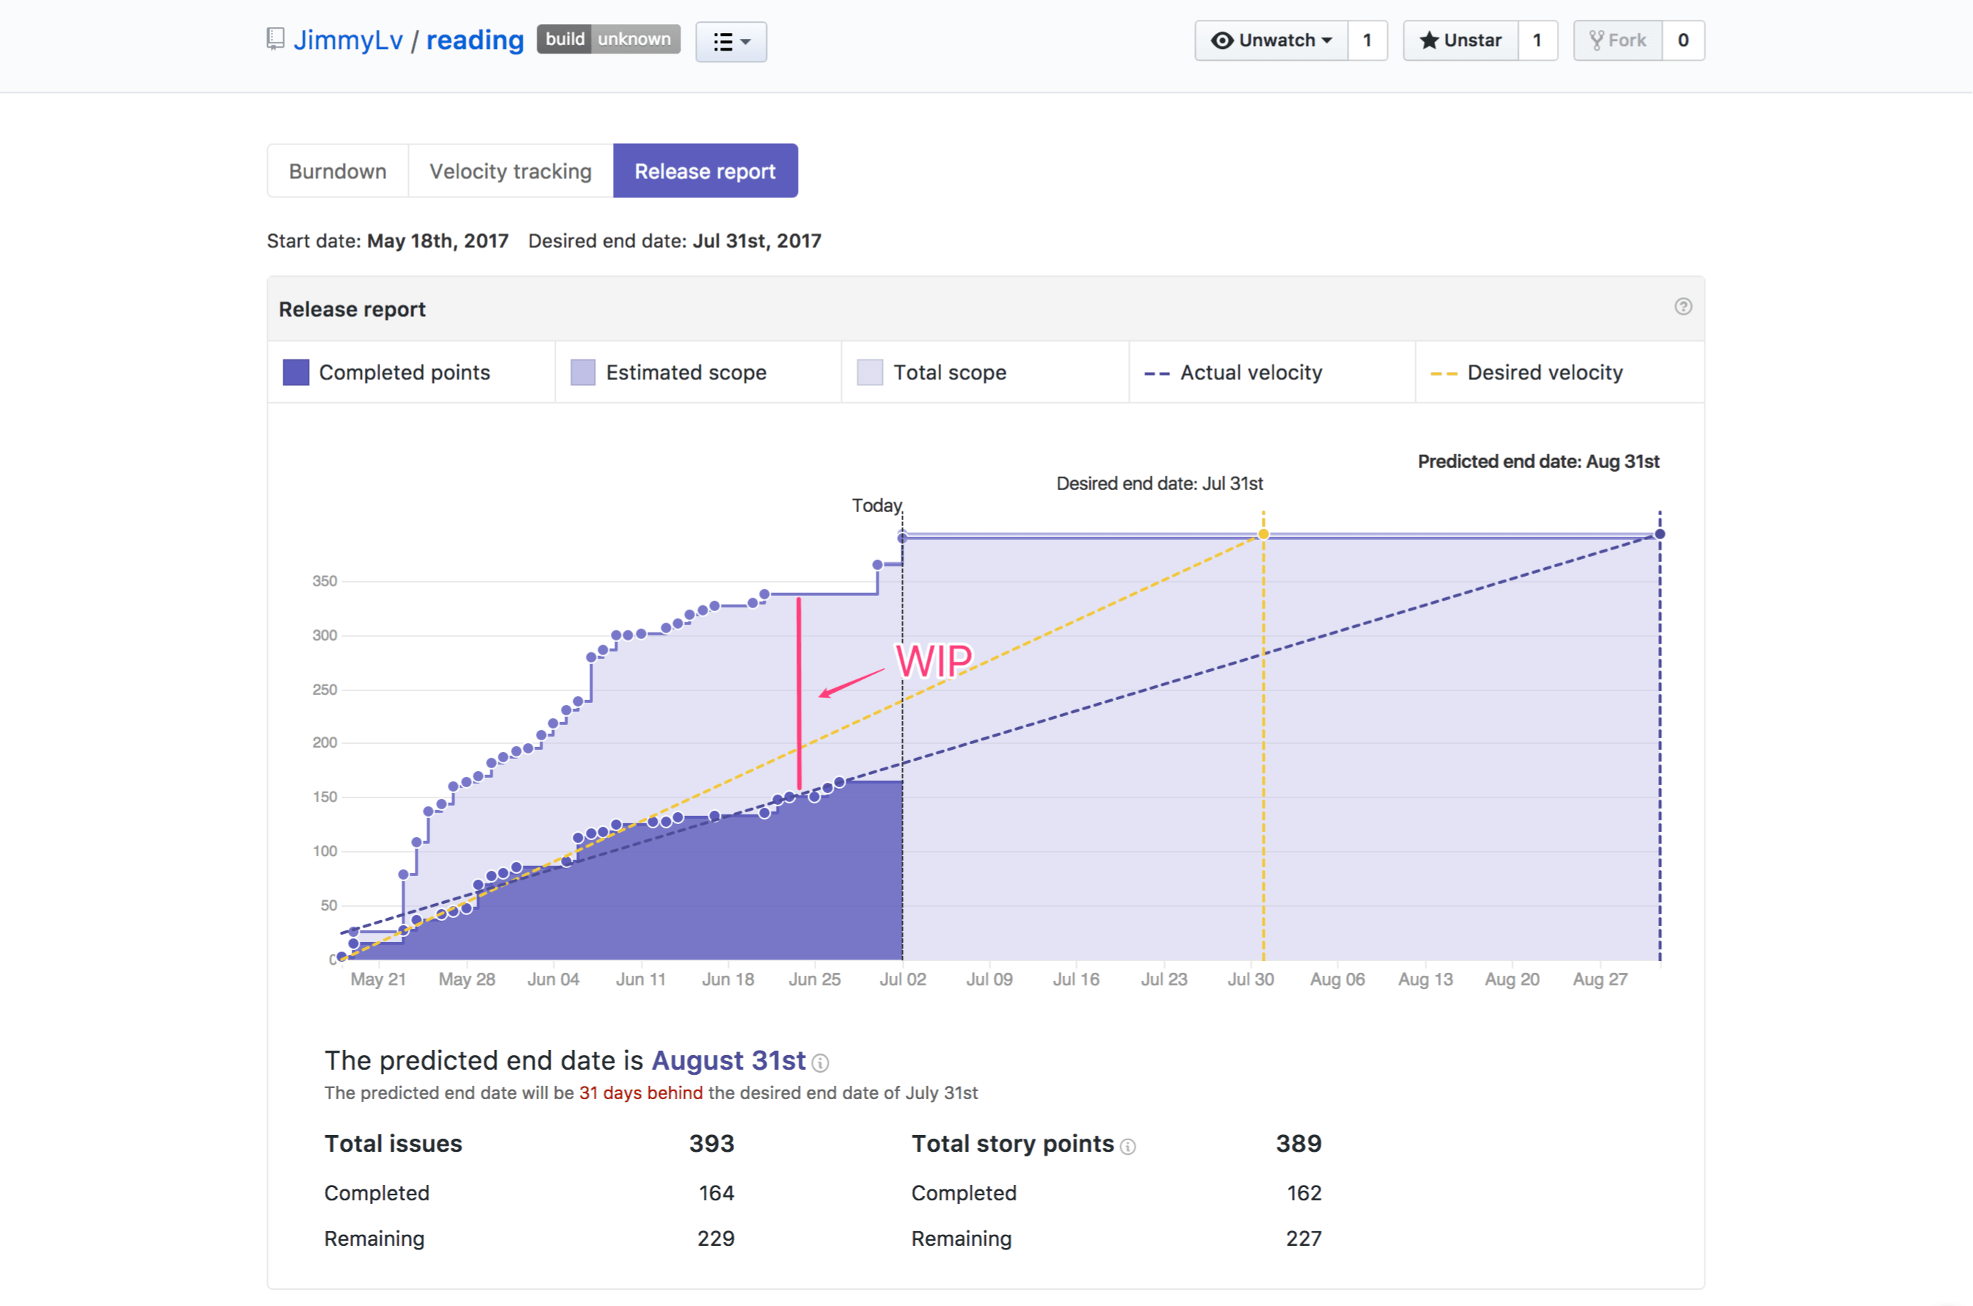Click the Total scope color swatch

coord(869,372)
